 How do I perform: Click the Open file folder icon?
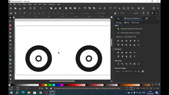pyautogui.click(x=15, y=8)
